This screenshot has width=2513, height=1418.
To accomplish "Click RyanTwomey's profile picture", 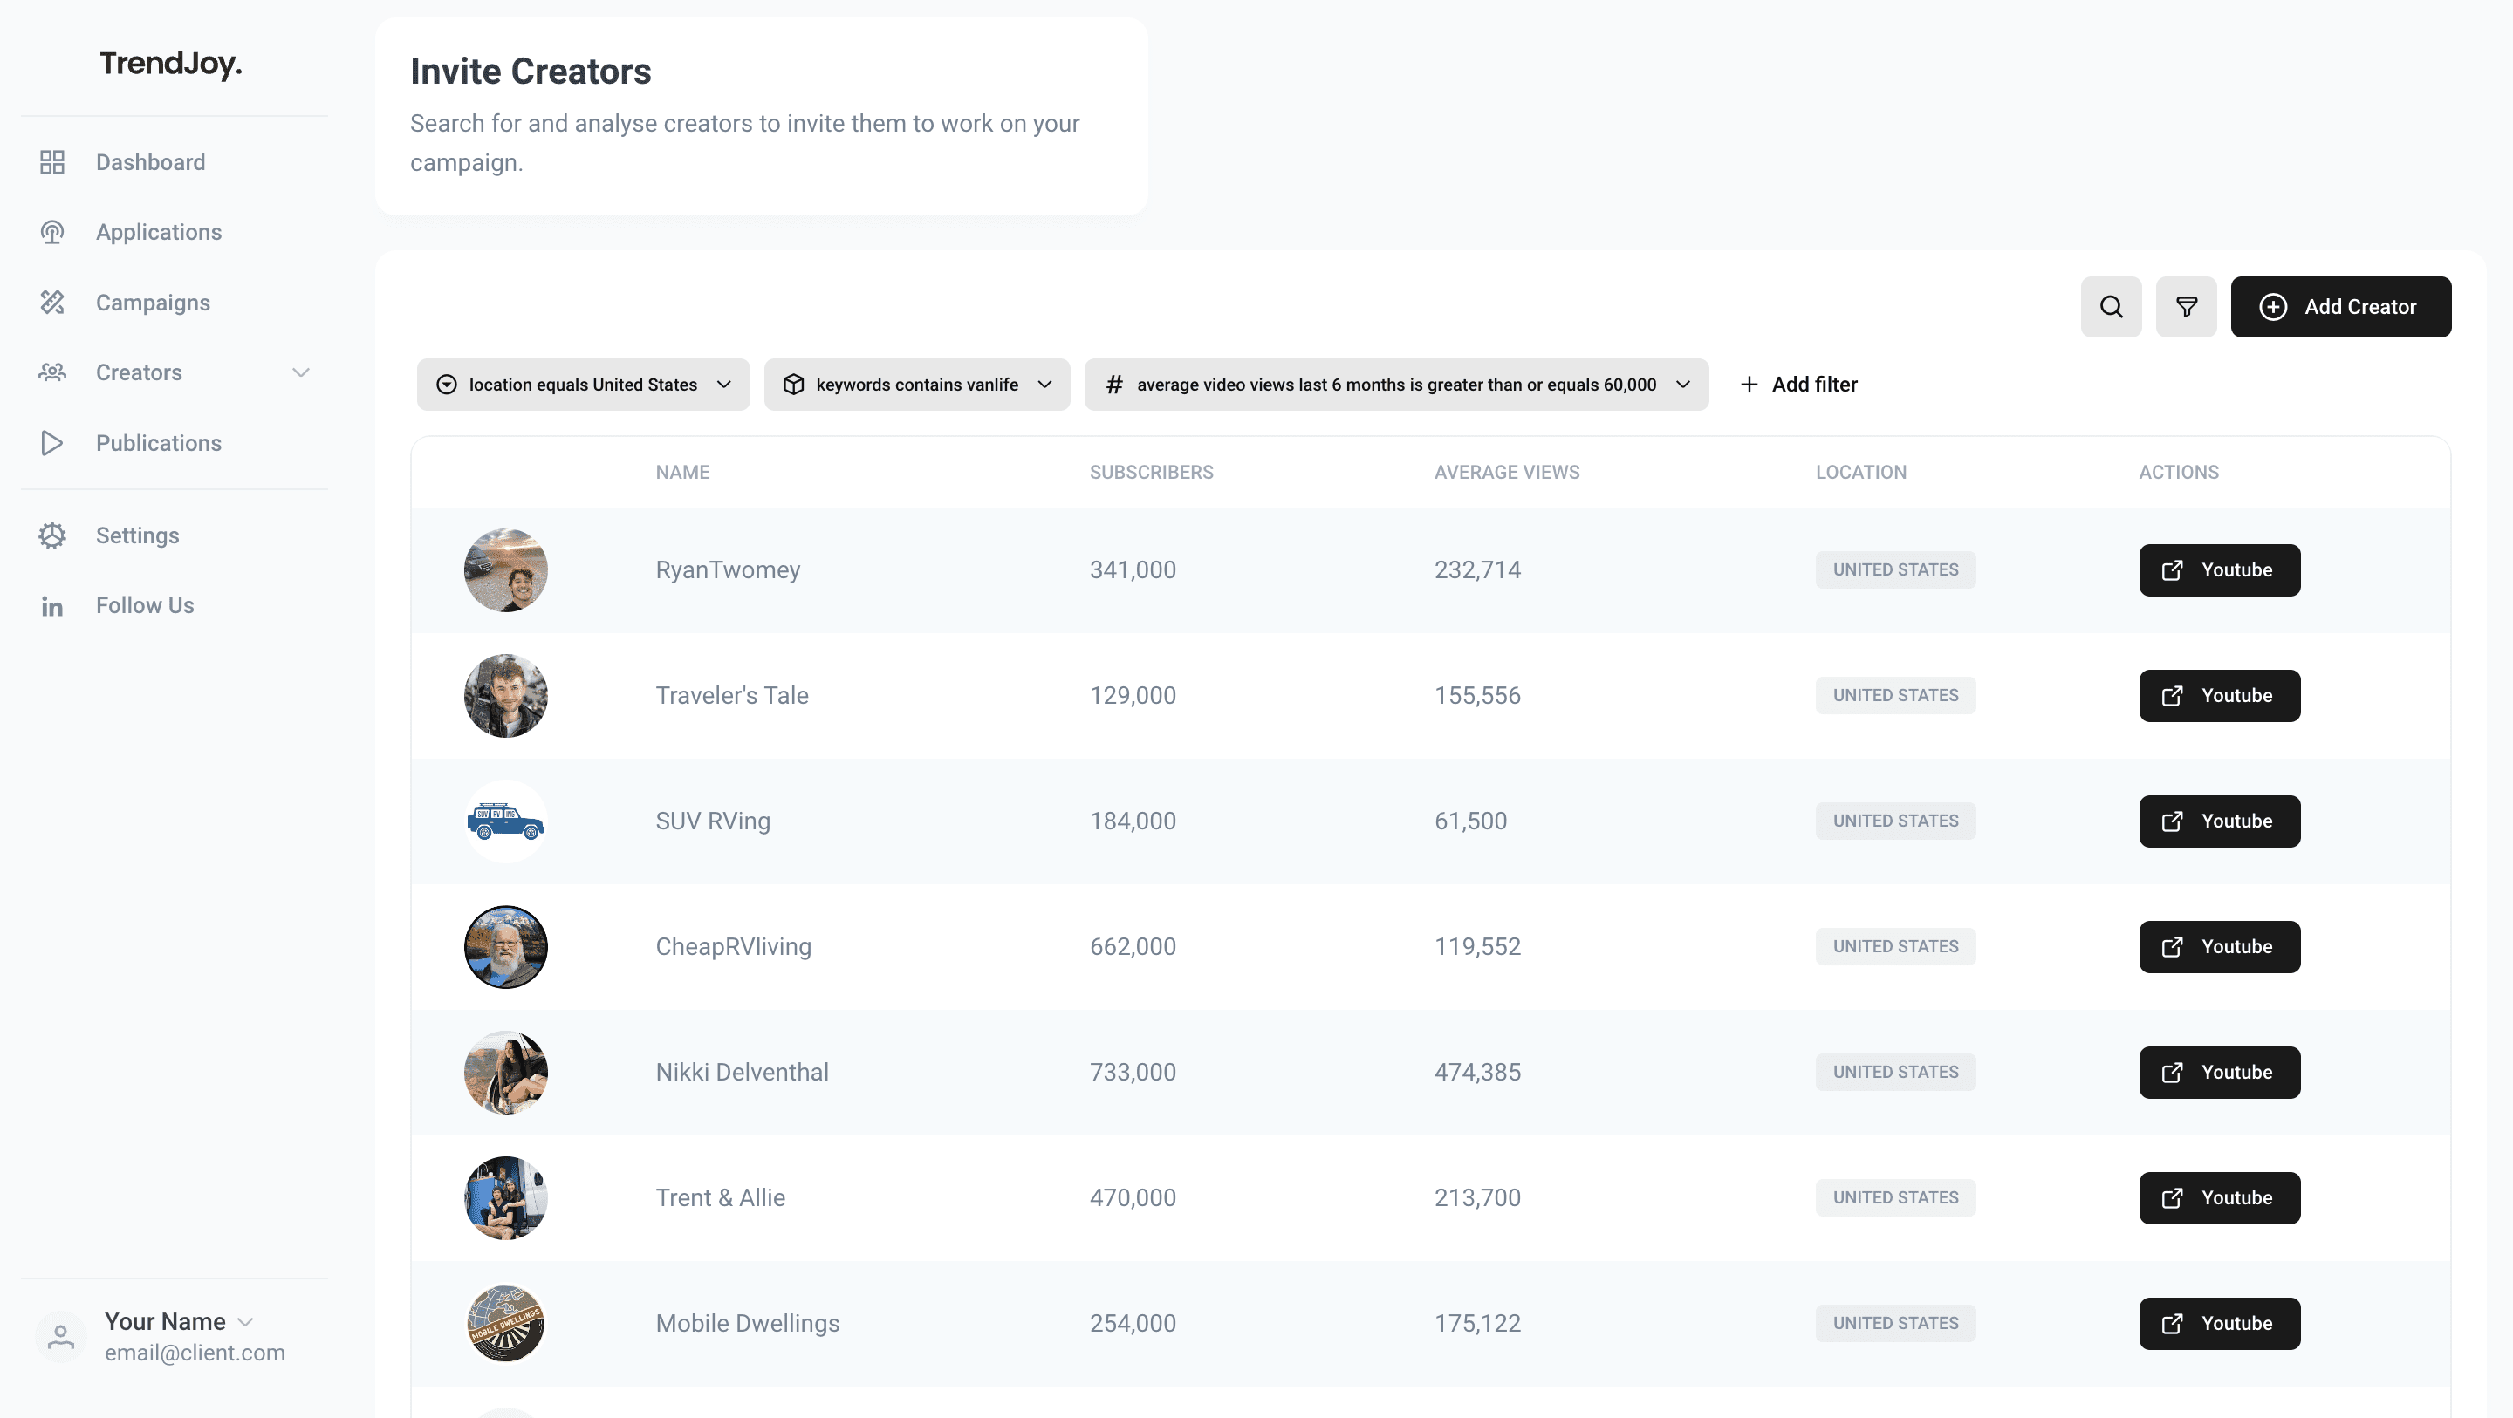I will (x=505, y=570).
